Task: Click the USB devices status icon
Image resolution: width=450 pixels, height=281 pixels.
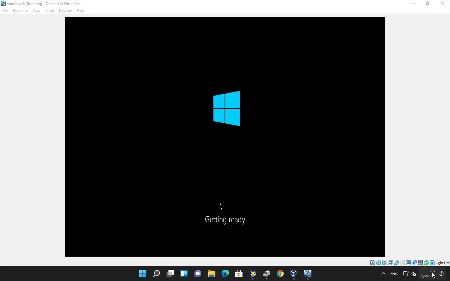Action: tap(397, 263)
